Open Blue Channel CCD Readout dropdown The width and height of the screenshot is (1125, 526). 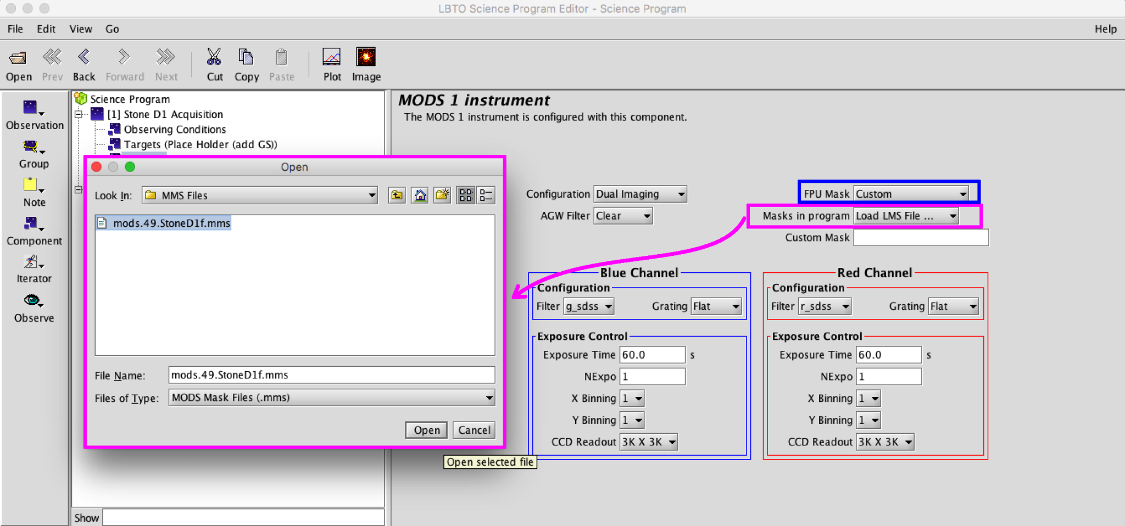[649, 442]
